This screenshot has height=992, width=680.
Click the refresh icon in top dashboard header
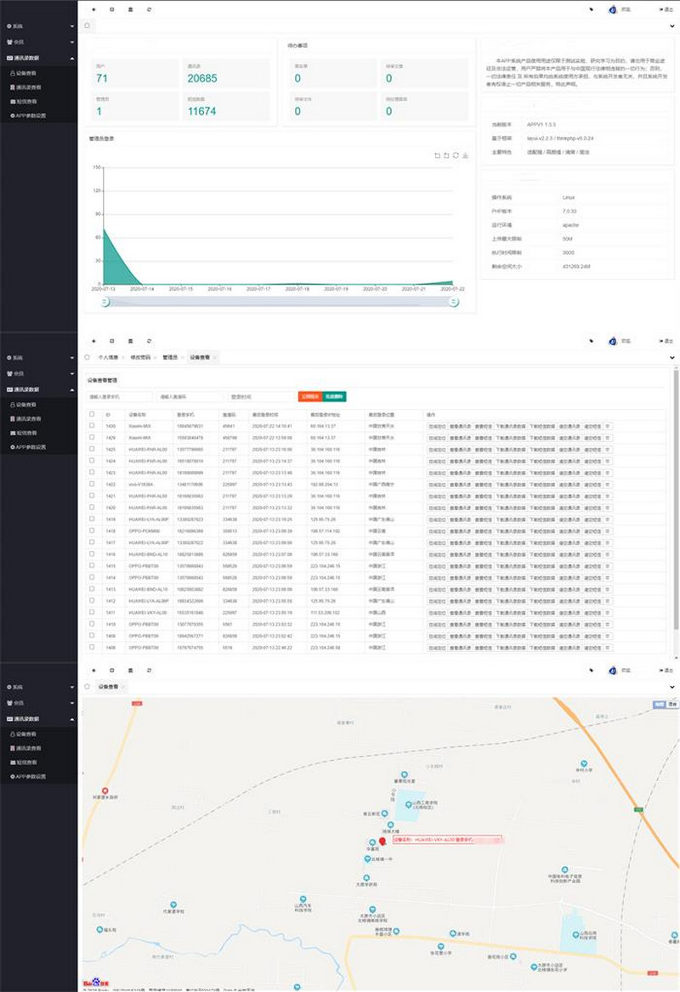pyautogui.click(x=149, y=9)
